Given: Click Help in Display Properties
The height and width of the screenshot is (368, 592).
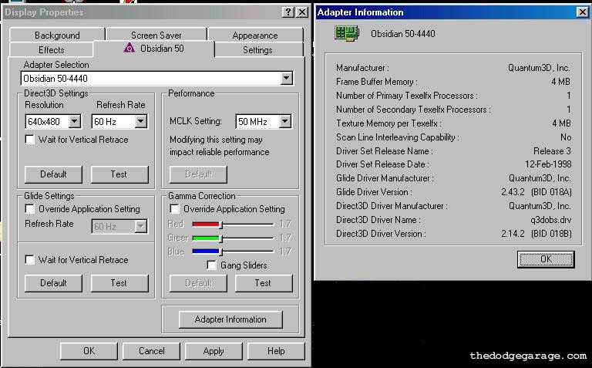Looking at the screenshot, I should 276,351.
